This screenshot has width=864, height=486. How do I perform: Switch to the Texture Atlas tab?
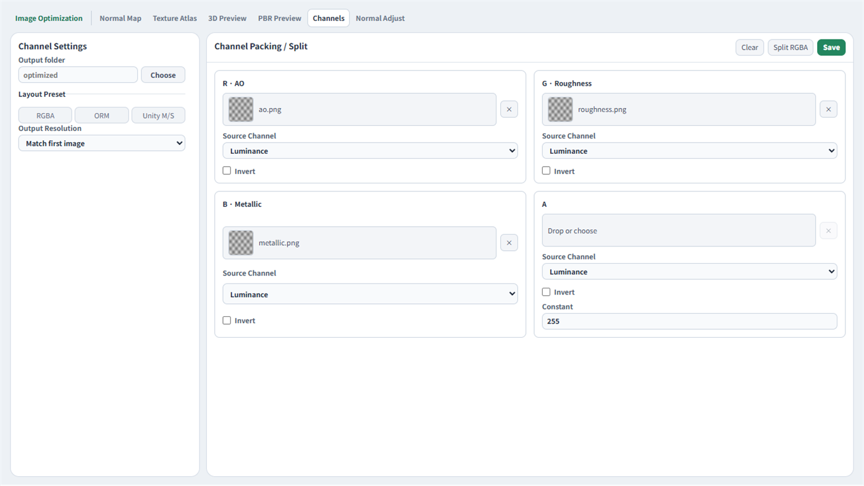click(175, 19)
